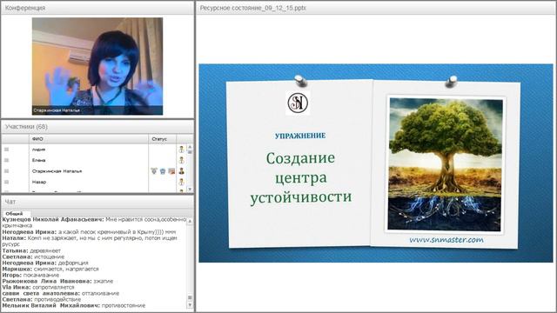Click the ФИО column header
The width and height of the screenshot is (557, 313).
89,139
